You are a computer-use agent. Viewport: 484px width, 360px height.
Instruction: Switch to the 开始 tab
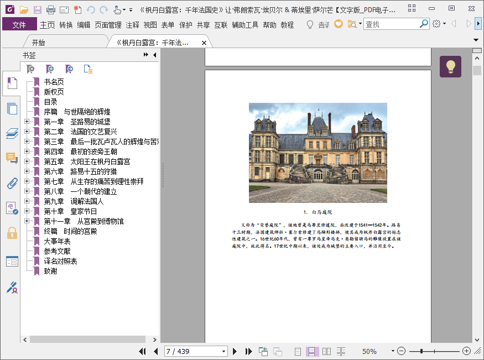point(39,43)
